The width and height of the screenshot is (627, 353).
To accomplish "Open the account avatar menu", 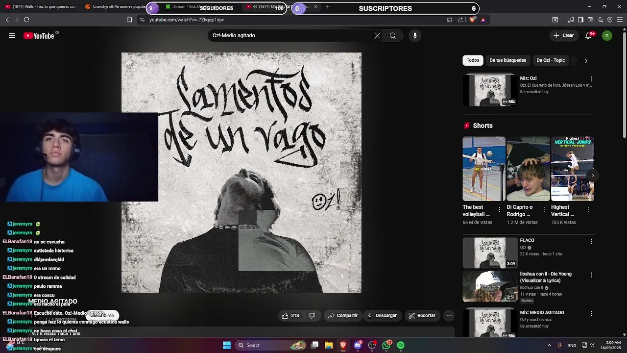I will pos(607,35).
